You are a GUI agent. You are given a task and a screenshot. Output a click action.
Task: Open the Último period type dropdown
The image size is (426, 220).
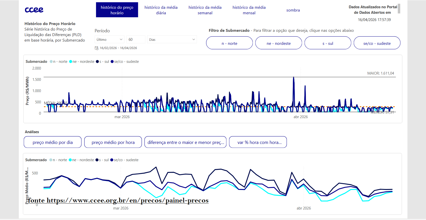109,40
